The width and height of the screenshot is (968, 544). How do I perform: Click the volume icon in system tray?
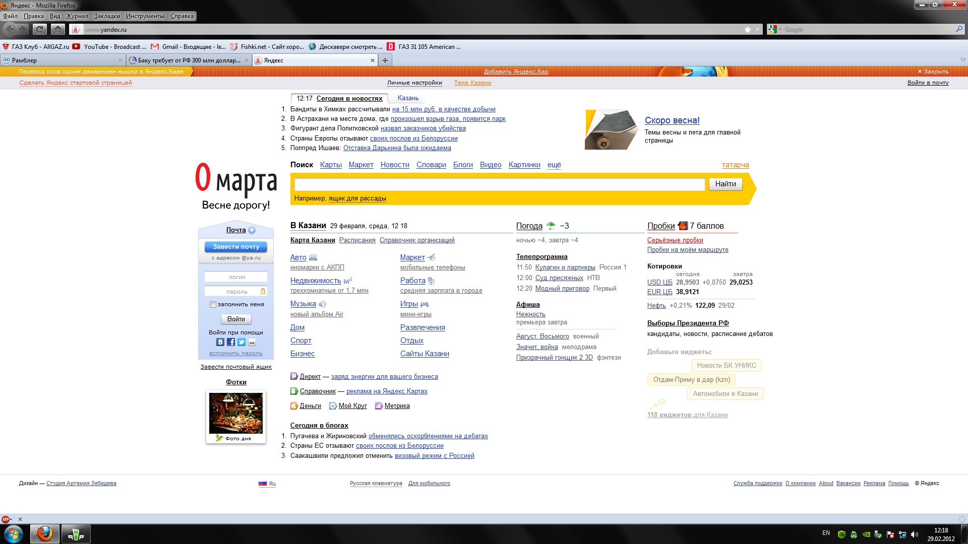click(x=914, y=534)
